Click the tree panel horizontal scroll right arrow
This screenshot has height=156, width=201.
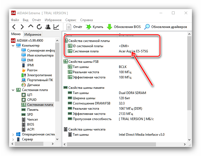coord(53,144)
